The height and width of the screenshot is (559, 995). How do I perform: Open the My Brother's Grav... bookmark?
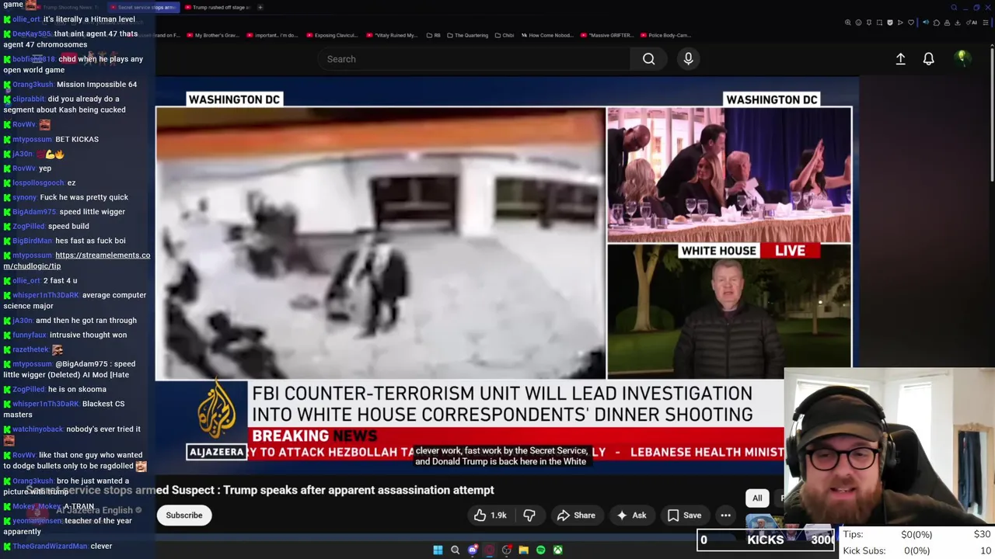(212, 35)
